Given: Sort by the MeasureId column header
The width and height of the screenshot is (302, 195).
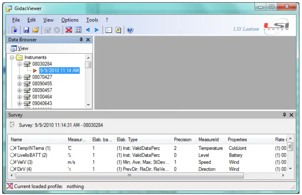Looking at the screenshot, I should (211, 140).
